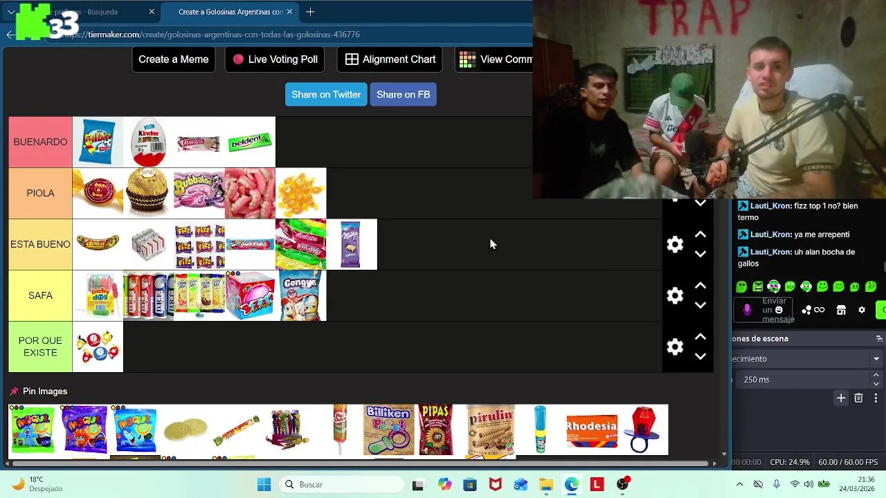Open Microsoft Edge from taskbar
Image resolution: width=886 pixels, height=498 pixels.
[x=571, y=485]
